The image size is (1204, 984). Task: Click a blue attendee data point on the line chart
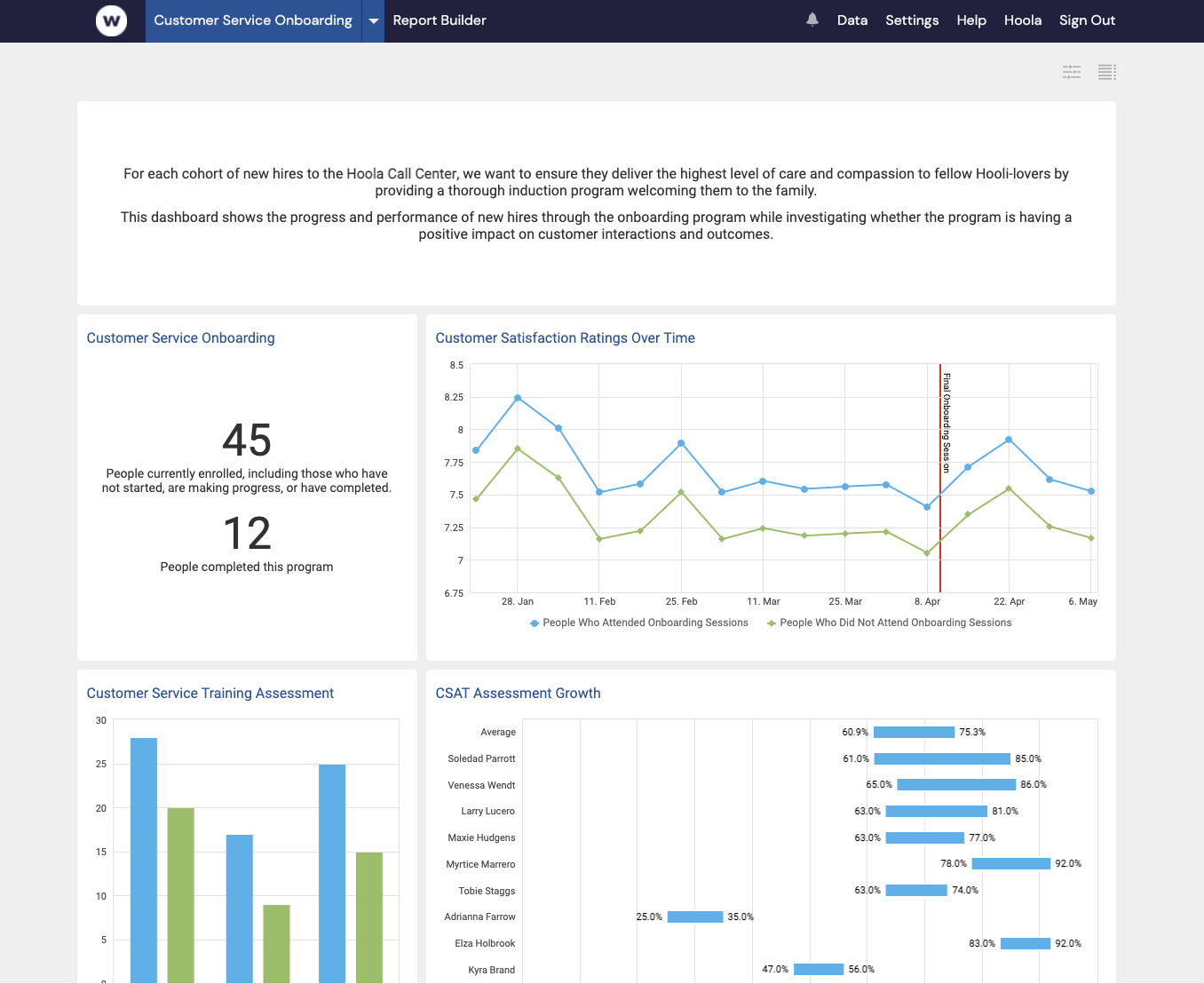click(518, 399)
